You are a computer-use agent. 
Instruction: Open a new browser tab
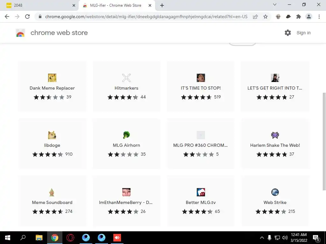click(162, 6)
